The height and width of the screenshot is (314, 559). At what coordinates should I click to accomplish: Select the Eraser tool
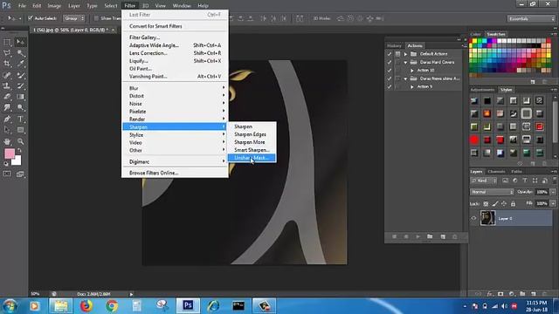click(x=7, y=97)
